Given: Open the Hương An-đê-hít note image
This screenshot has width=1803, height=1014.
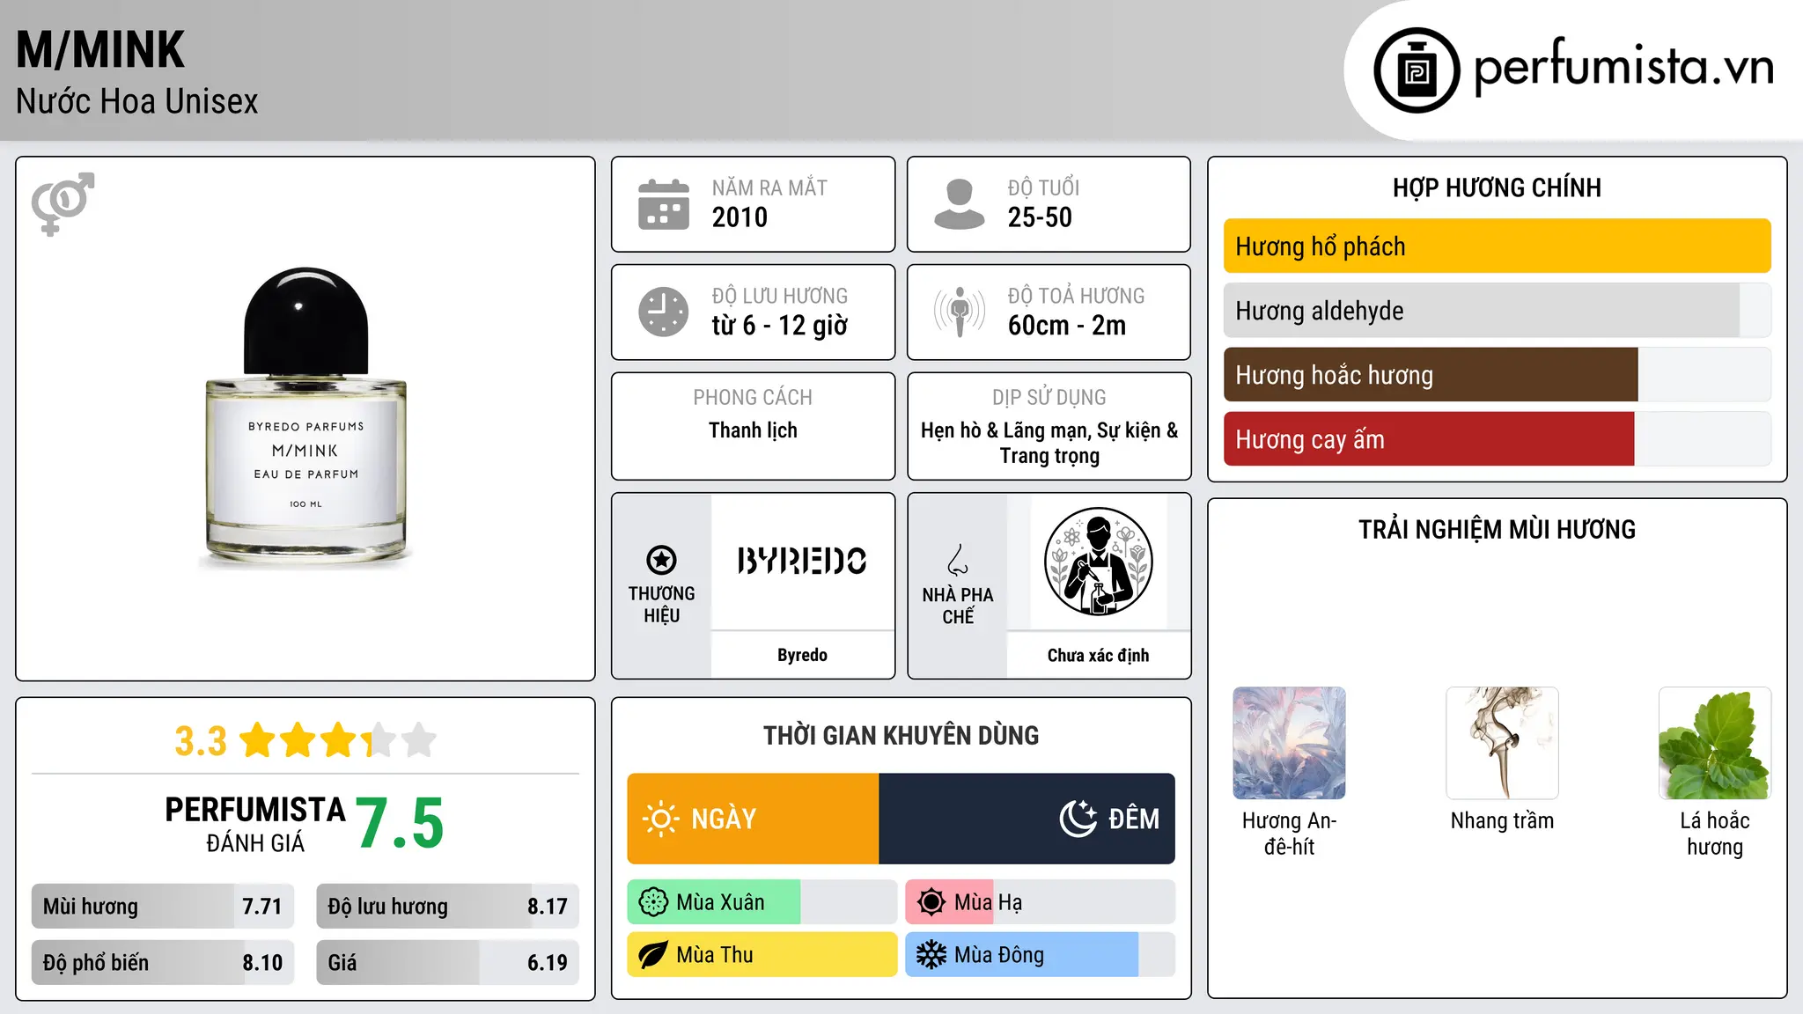Looking at the screenshot, I should point(1289,743).
